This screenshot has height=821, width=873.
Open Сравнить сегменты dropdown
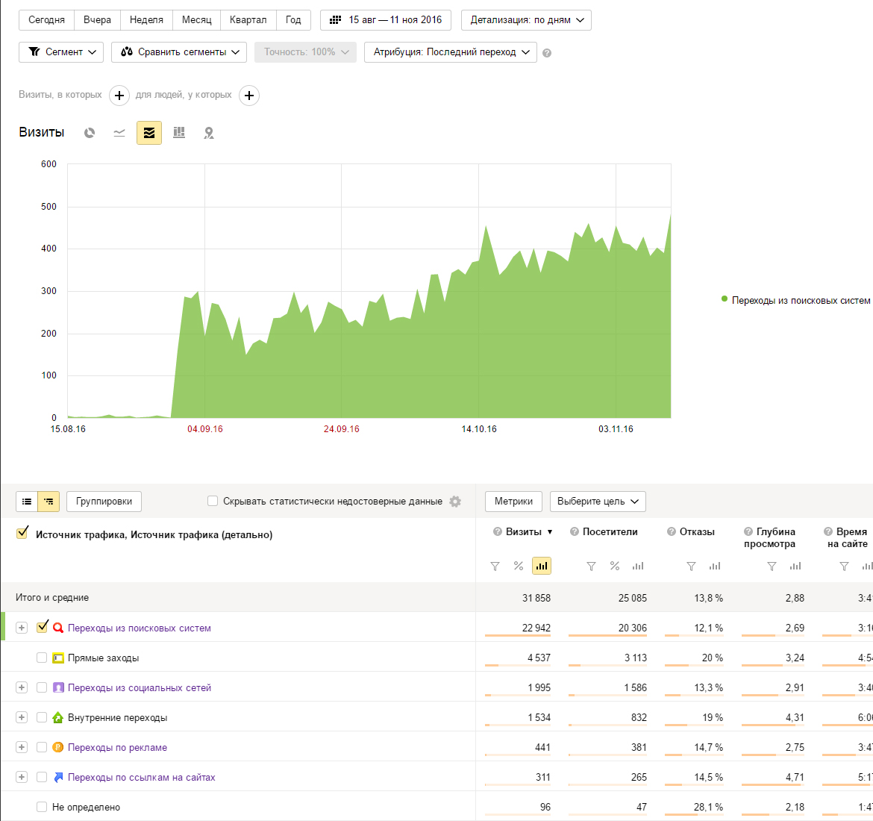pos(179,51)
